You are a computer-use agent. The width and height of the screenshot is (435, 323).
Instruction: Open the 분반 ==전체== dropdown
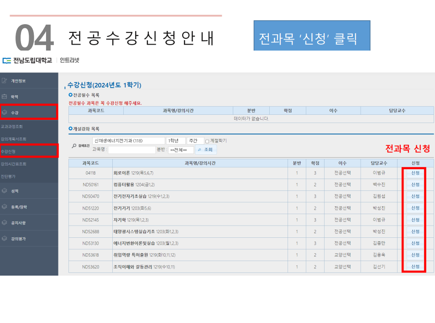click(x=181, y=149)
